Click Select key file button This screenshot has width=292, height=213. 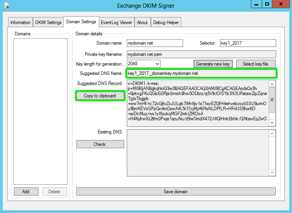(256, 64)
